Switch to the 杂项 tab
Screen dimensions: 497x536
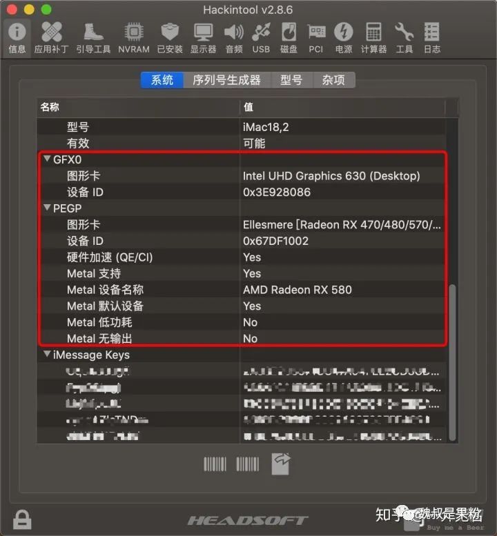click(333, 80)
